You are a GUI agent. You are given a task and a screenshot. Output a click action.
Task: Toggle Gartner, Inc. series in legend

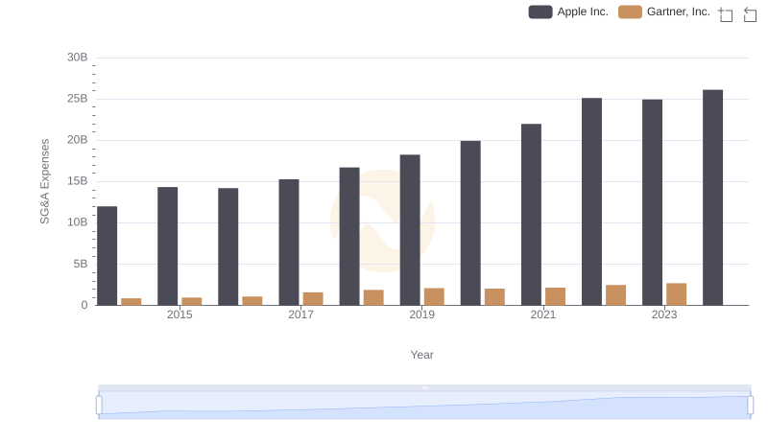click(x=663, y=12)
